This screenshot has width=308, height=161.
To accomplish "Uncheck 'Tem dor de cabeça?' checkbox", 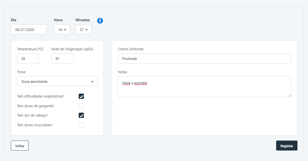I will pyautogui.click(x=81, y=115).
